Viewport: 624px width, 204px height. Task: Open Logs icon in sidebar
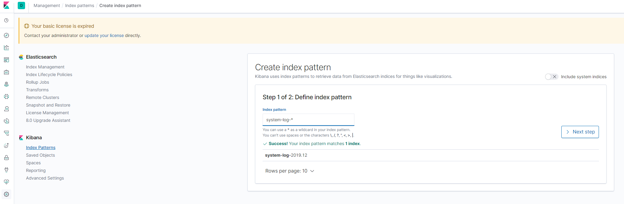pos(6,121)
